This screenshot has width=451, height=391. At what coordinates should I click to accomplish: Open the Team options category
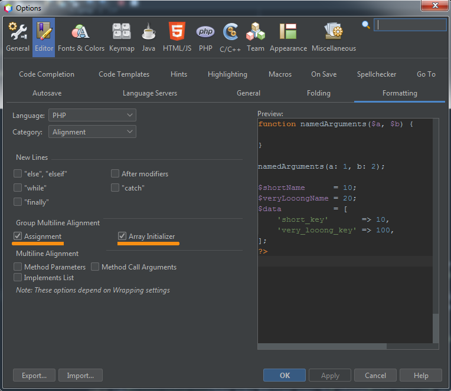[256, 37]
